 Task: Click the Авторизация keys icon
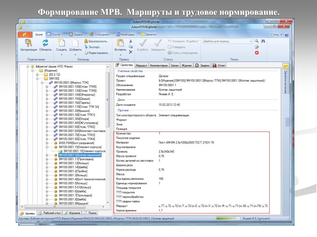point(28,43)
